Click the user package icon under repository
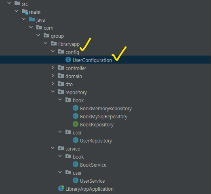The height and width of the screenshot is (194, 211). (x=68, y=132)
